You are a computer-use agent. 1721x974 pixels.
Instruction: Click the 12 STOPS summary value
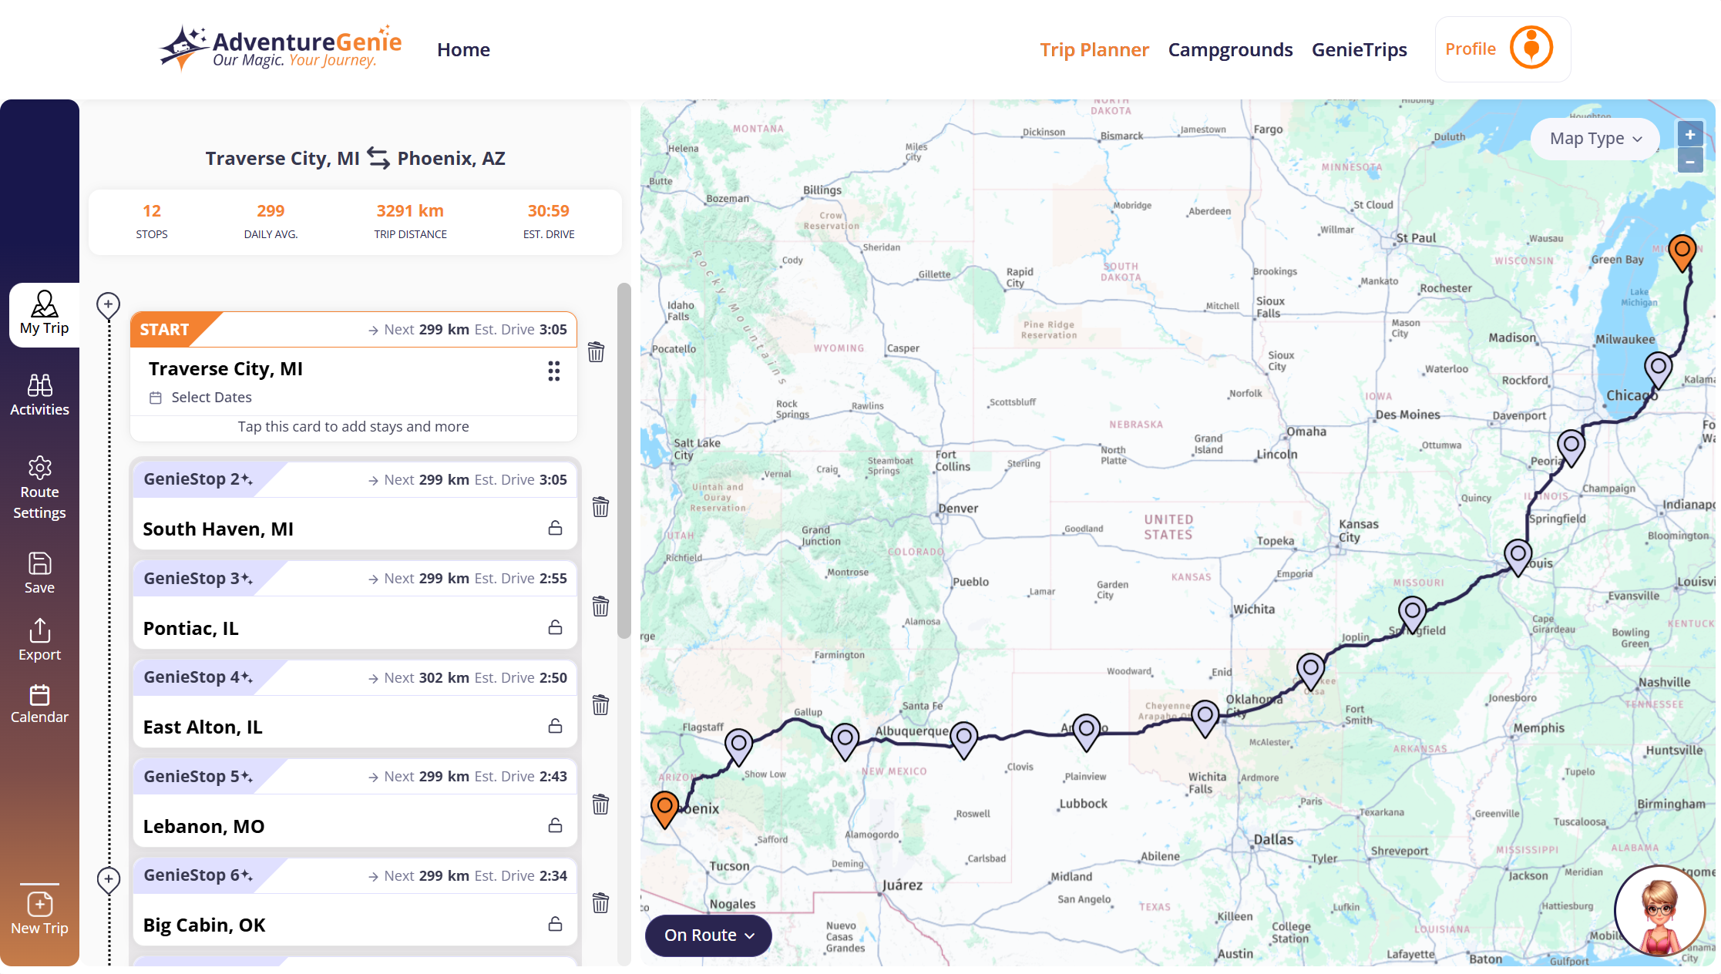152,211
